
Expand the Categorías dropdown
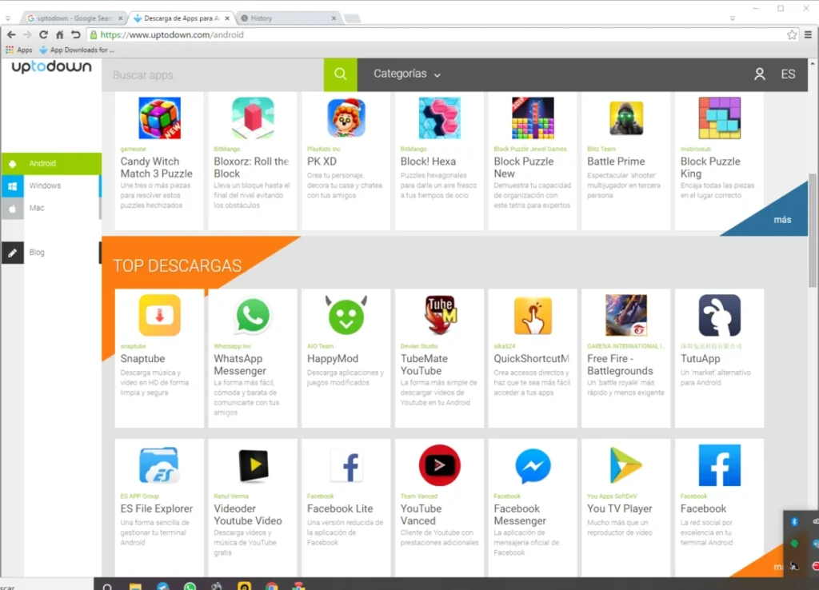click(x=407, y=74)
